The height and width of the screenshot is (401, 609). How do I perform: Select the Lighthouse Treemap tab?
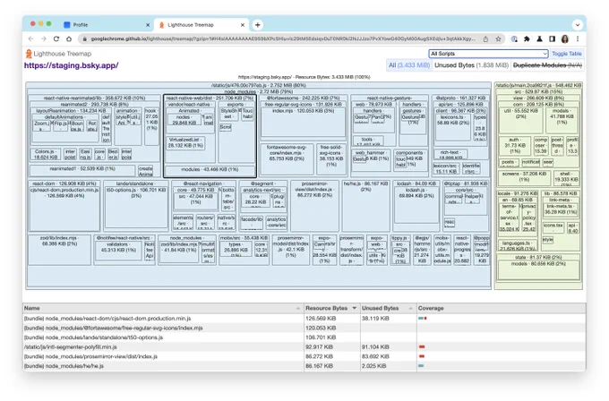pos(202,25)
